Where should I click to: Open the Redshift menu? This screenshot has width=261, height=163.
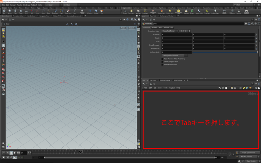34,5
